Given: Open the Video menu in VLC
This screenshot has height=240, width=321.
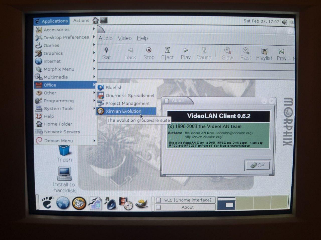Looking at the screenshot, I should 125,38.
